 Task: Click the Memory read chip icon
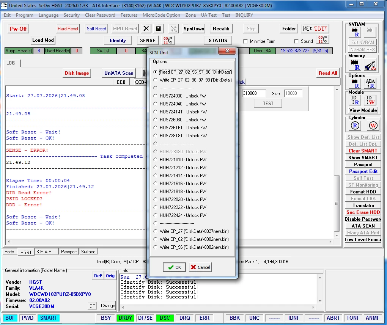355,64
